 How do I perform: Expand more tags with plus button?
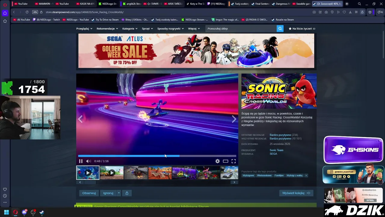[306, 175]
